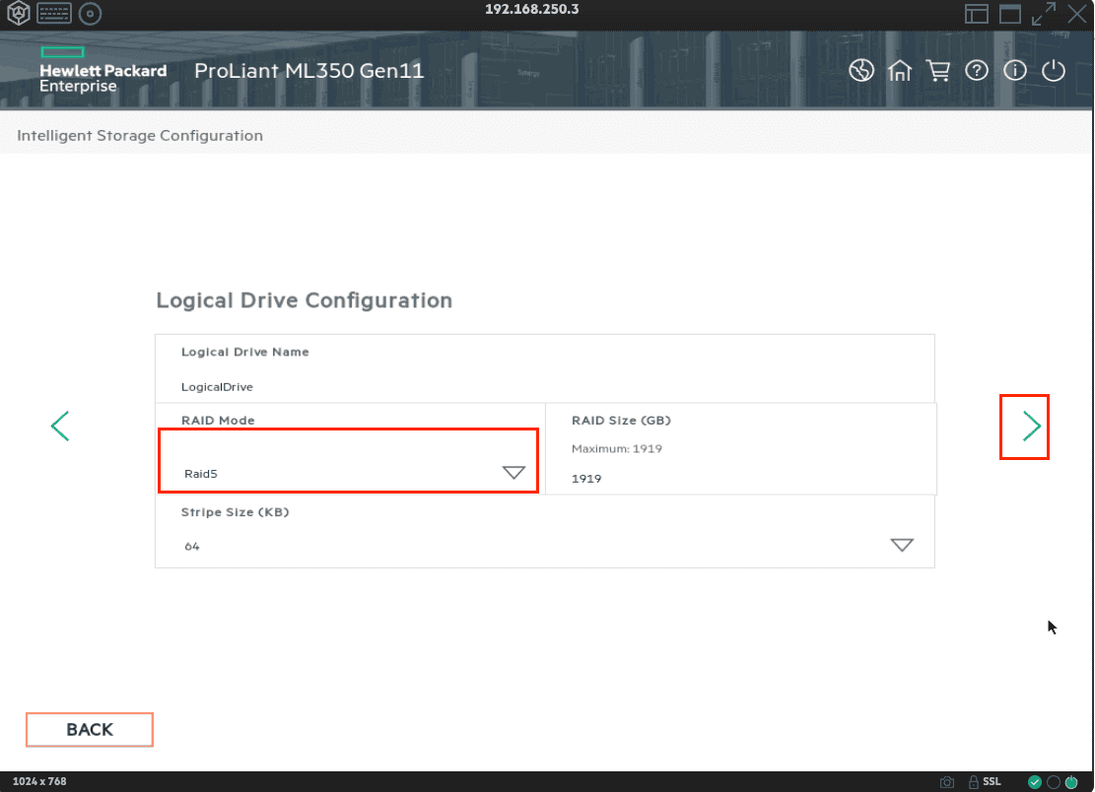
Task: Go to previous step with left chevron
Action: tap(60, 426)
